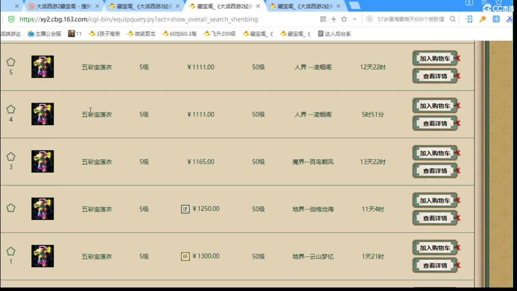Click the green security shield icon
Image resolution: width=517 pixels, height=291 pixels.
[x=11, y=19]
